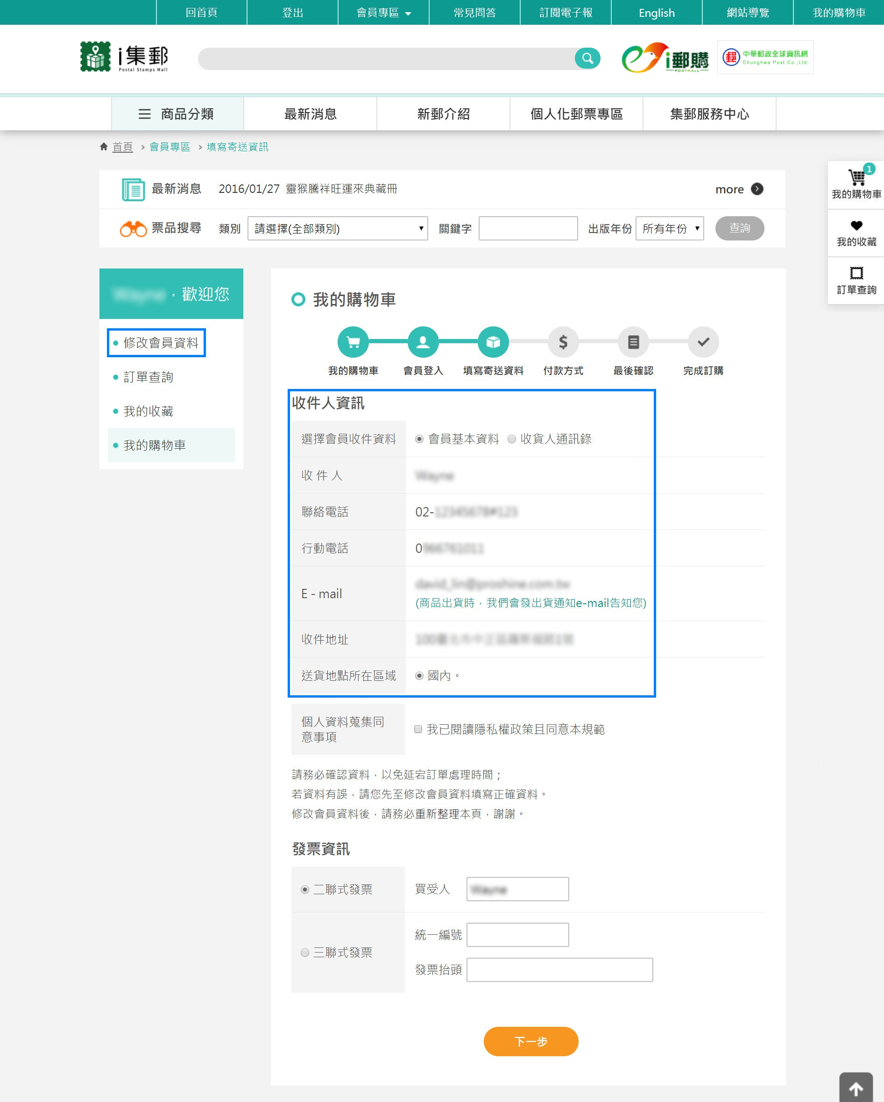Switch to 新郵介紹 navigation tab

pyautogui.click(x=443, y=113)
